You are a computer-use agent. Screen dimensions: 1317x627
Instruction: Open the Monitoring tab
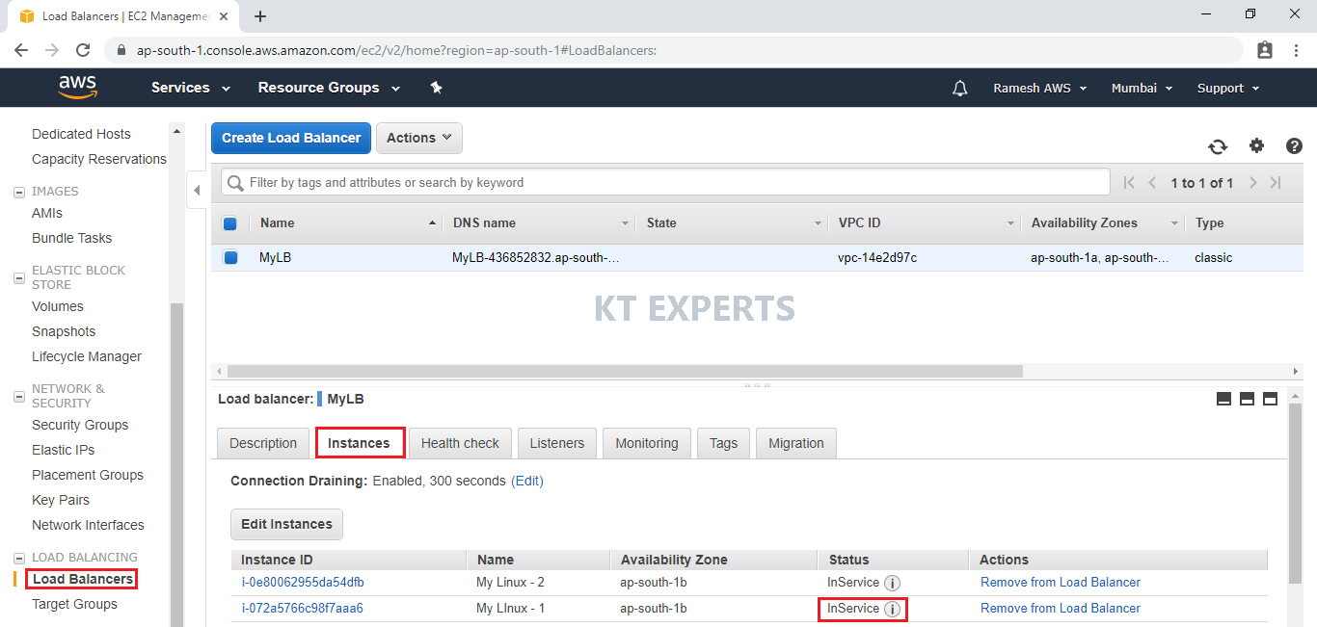point(647,443)
